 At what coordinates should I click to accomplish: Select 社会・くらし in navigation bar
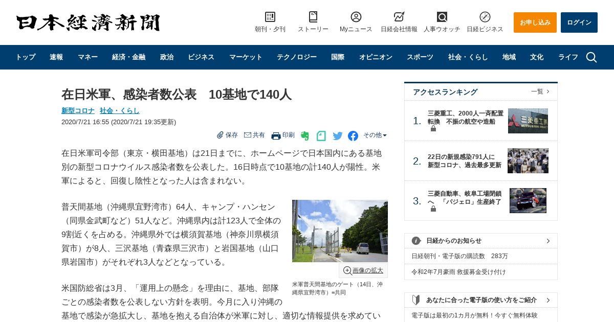468,57
